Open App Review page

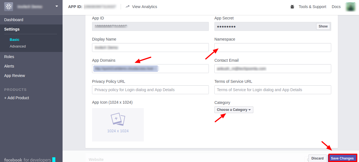14,76
